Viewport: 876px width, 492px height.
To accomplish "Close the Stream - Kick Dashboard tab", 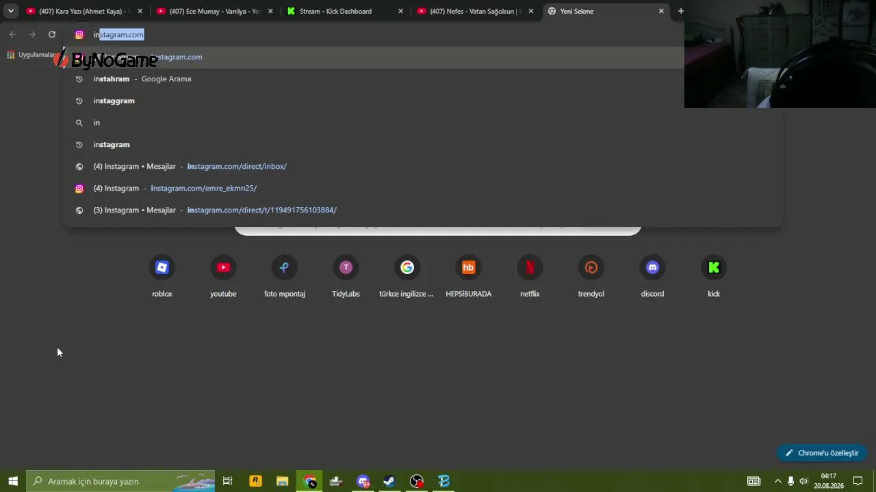I will (x=400, y=11).
